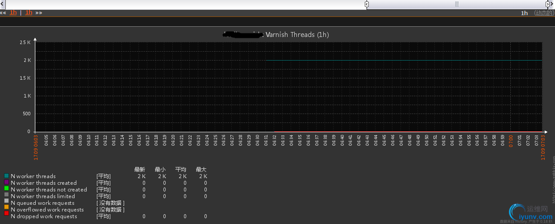
Task: Click the 'Varnish Threads (1h)' graph title
Action: tap(297, 35)
